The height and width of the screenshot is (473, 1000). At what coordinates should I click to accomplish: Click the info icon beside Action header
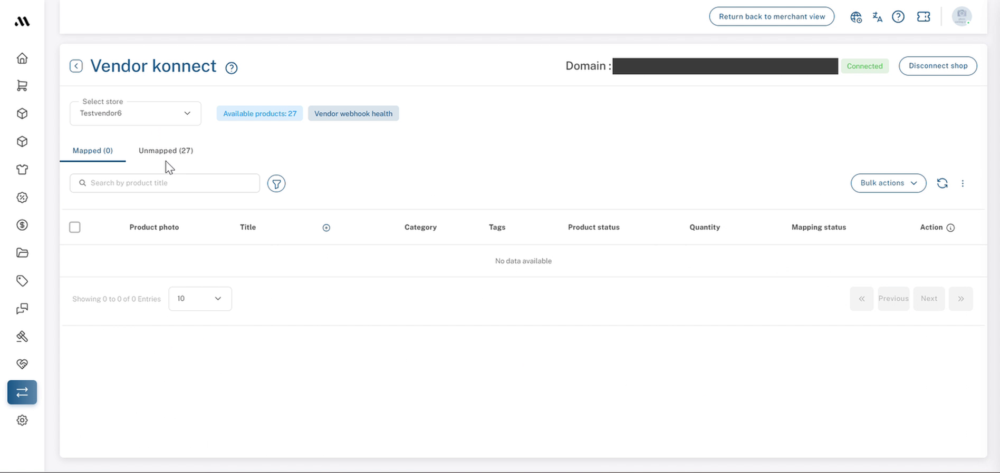pyautogui.click(x=950, y=228)
